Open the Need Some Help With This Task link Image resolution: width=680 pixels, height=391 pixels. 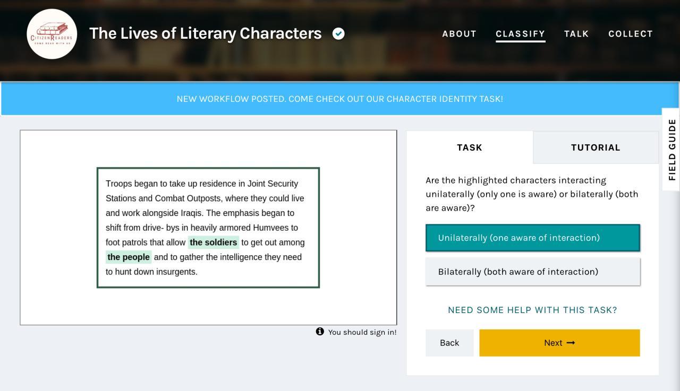click(532, 310)
